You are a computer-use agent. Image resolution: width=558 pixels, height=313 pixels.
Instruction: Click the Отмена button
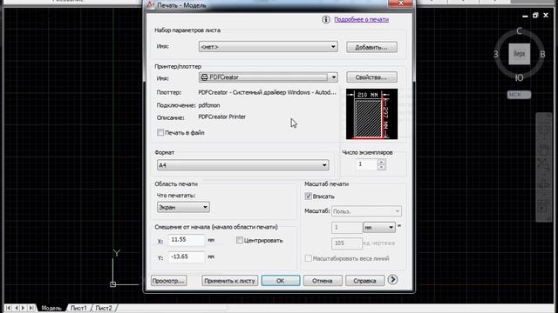[323, 280]
